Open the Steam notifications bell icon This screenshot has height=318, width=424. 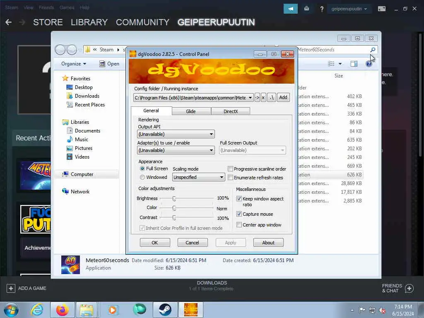[x=306, y=9]
